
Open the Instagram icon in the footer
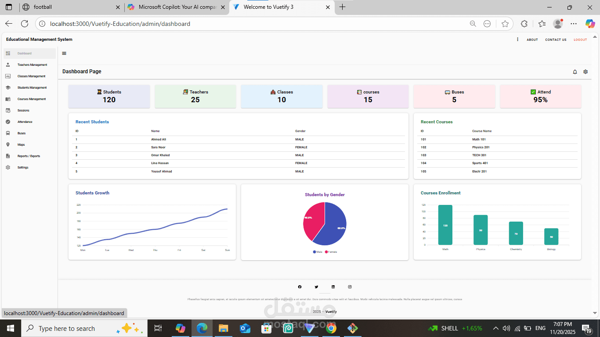350,287
